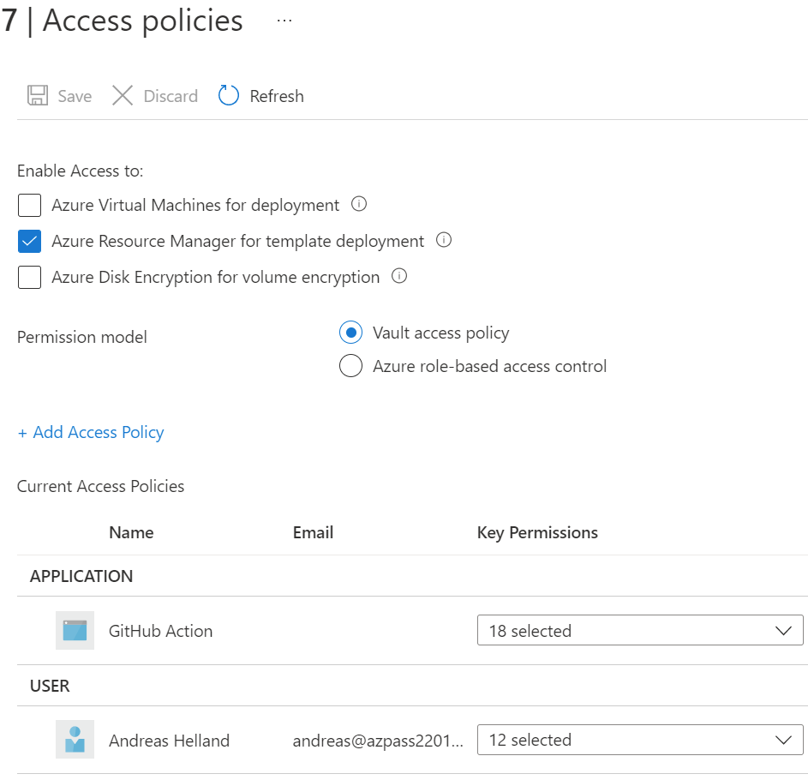Click the GitHub Action application icon
This screenshot has width=808, height=780.
pos(75,631)
